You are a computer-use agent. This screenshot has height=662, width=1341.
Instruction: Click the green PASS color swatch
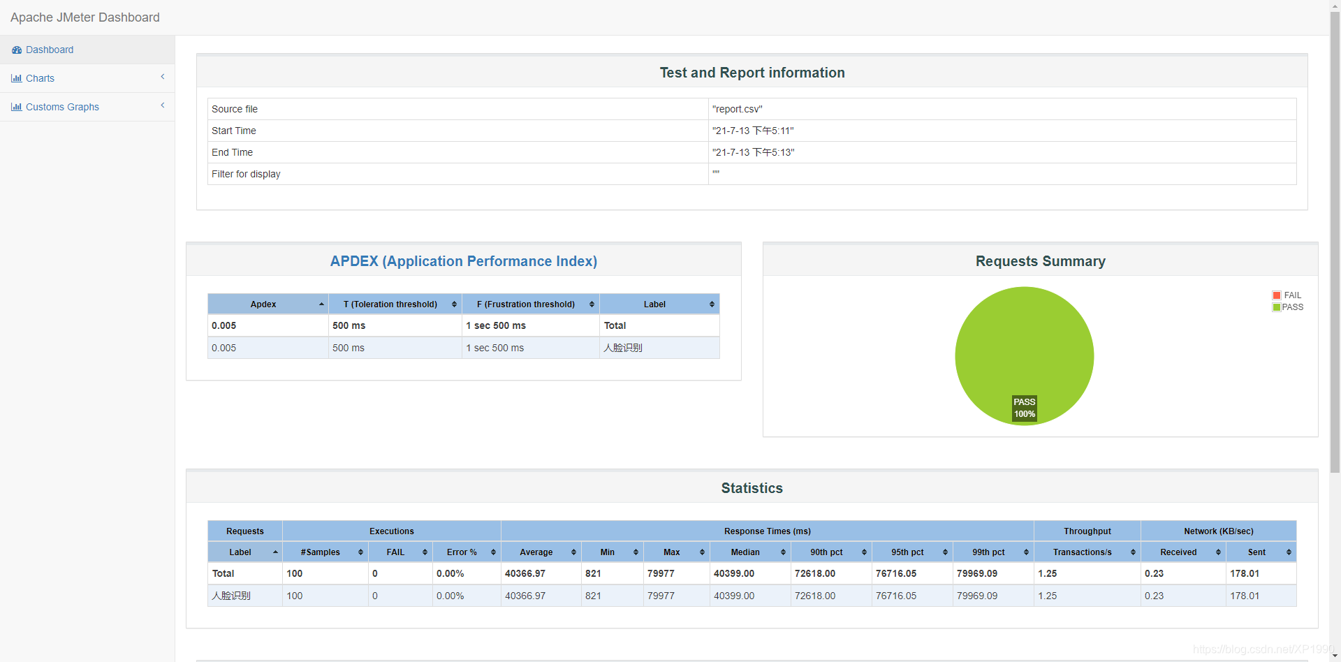[1275, 307]
